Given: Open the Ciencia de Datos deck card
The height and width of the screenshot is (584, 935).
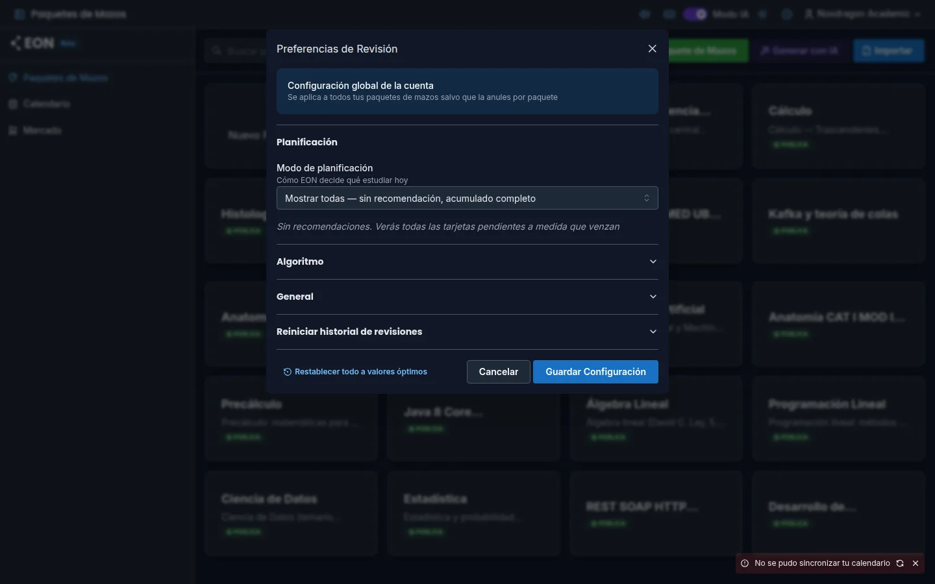Looking at the screenshot, I should point(291,513).
